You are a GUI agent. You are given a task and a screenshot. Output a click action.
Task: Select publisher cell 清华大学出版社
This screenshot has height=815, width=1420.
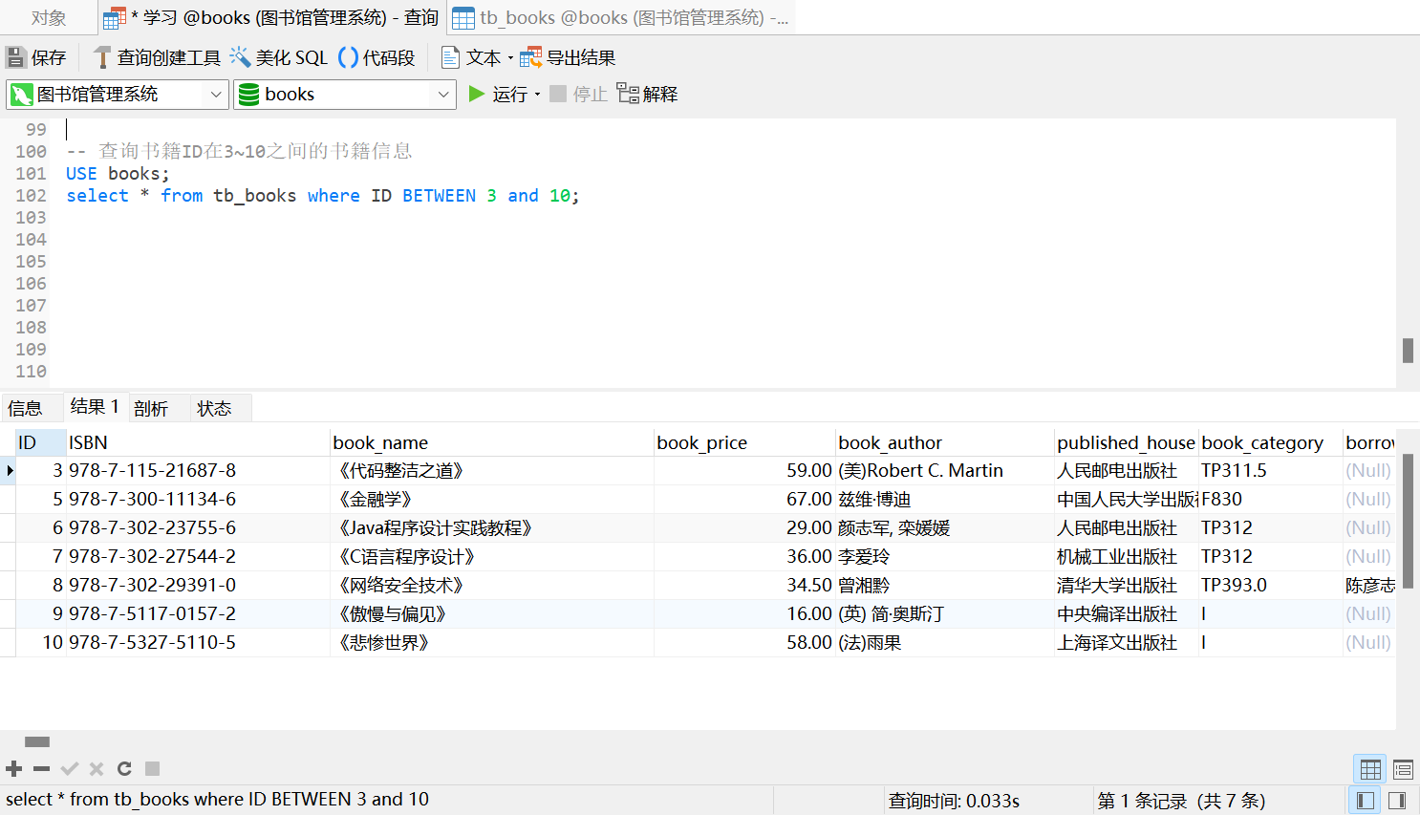point(1127,585)
